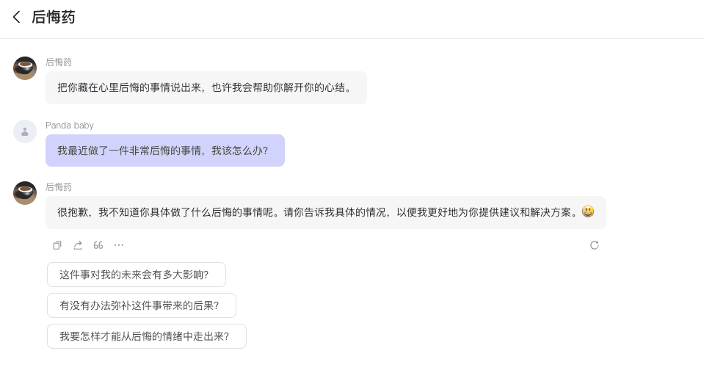Open the Panda baby user avatar
This screenshot has width=704, height=370.
point(25,131)
